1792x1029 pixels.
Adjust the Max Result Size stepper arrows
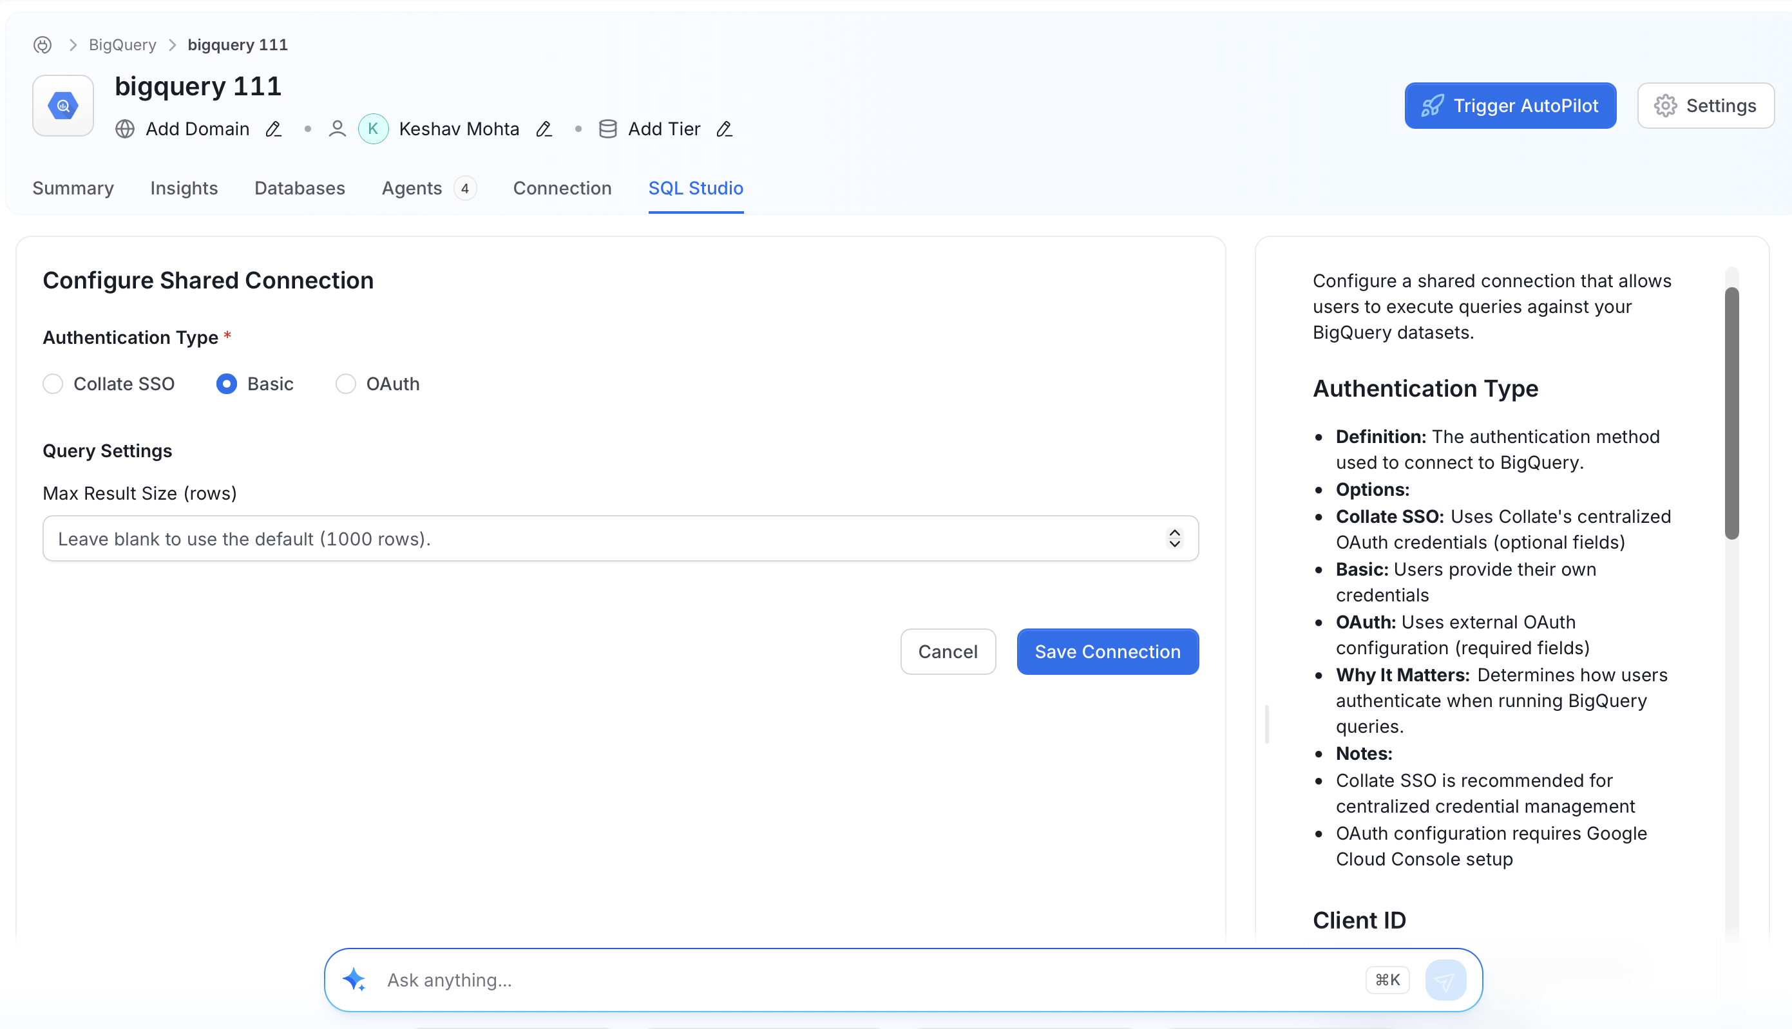(1175, 538)
